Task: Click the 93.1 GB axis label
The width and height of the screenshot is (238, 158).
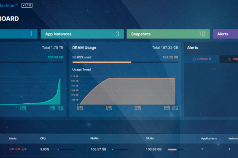Action: (75, 81)
